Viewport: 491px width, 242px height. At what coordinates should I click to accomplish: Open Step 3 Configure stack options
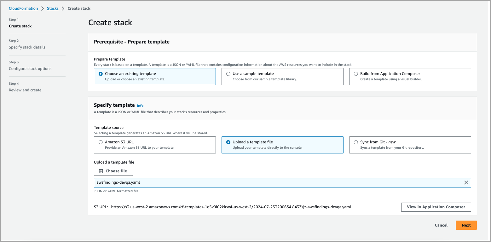(x=30, y=68)
